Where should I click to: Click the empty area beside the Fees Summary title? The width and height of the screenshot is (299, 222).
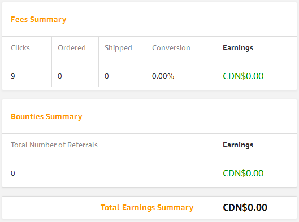tap(181, 19)
